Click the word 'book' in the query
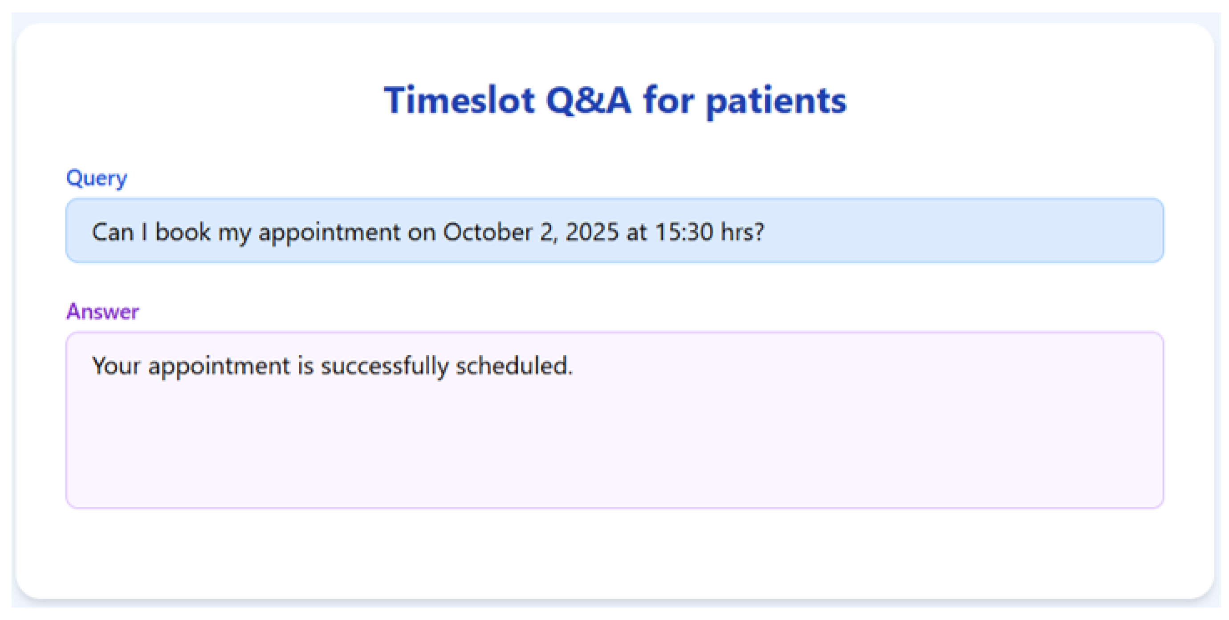This screenshot has height=620, width=1229. click(183, 232)
